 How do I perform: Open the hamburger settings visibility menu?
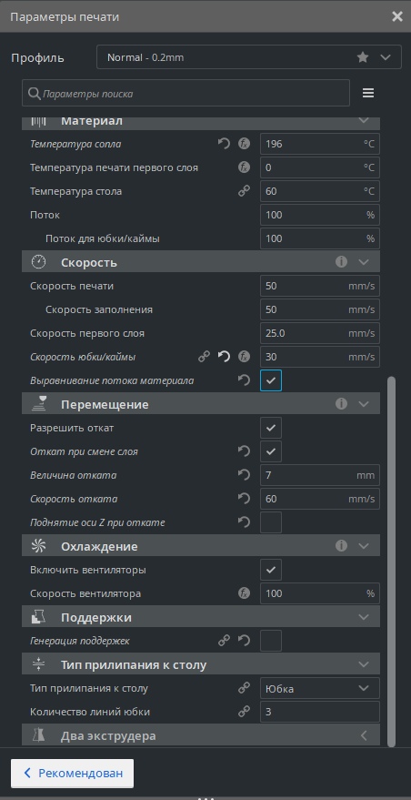tap(368, 93)
